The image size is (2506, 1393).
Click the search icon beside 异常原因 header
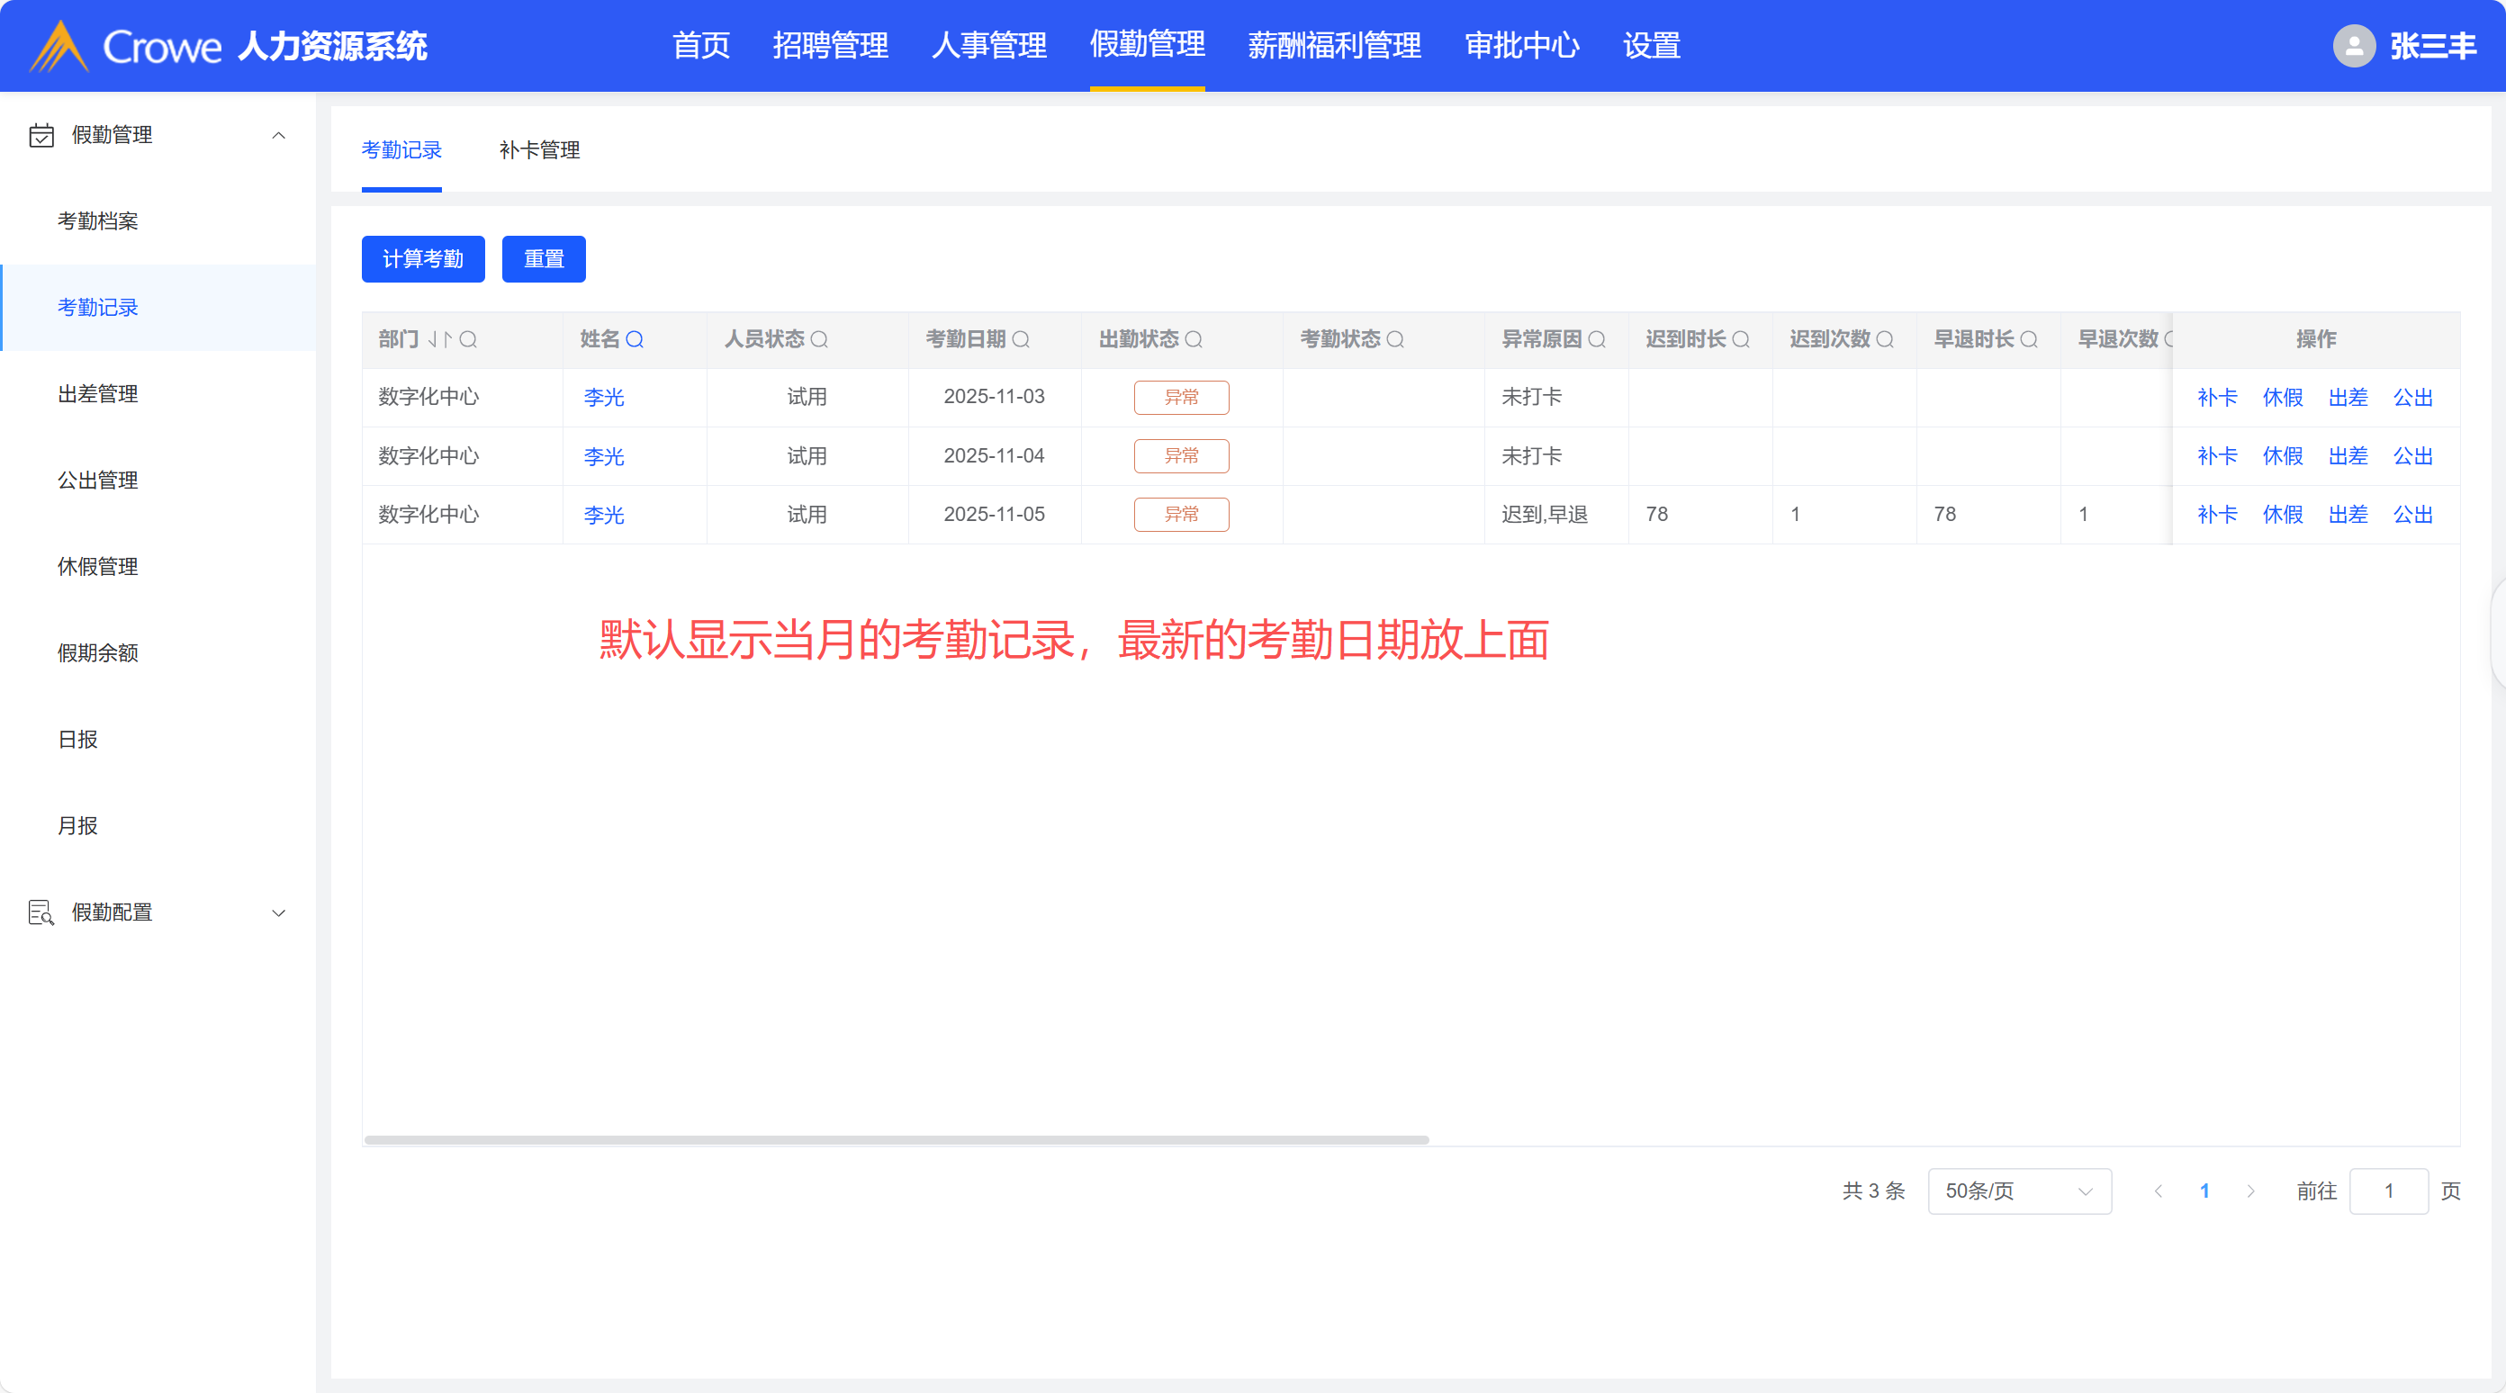click(1597, 339)
